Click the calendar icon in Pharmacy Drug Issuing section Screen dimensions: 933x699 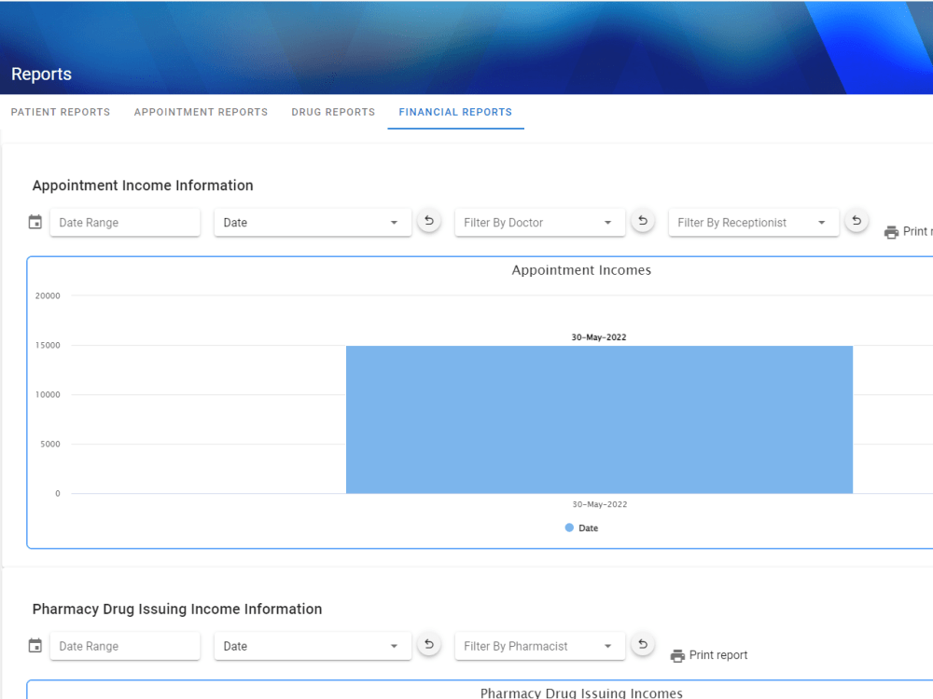tap(35, 646)
